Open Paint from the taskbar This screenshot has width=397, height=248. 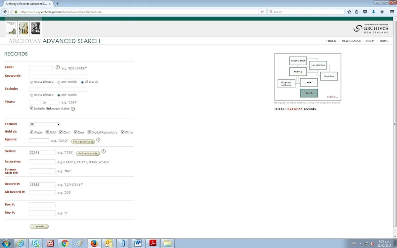(79, 243)
